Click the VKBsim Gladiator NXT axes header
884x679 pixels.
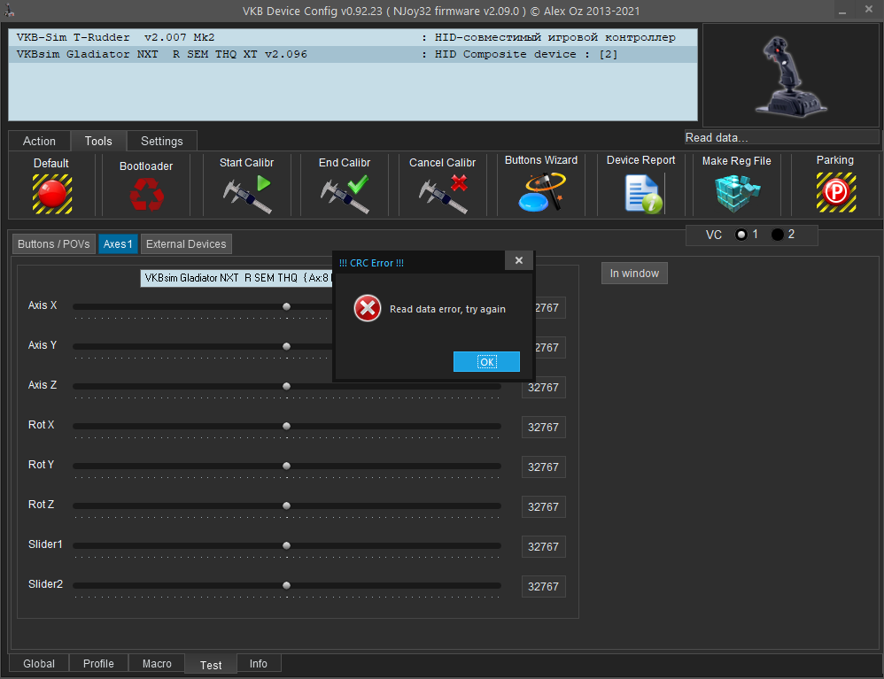pos(237,278)
